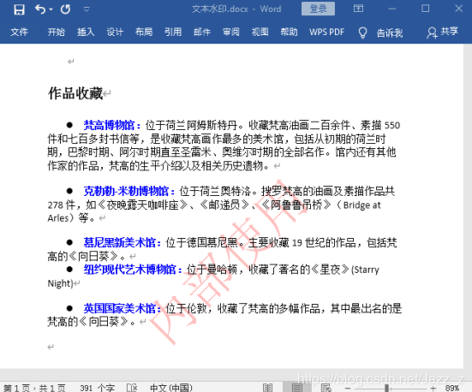Click the zoom in plus button
The height and width of the screenshot is (392, 472).
pos(433,388)
